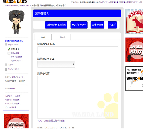Screen dimensions: 143x129
Task: Switch to the text tab
Action: pos(43,37)
